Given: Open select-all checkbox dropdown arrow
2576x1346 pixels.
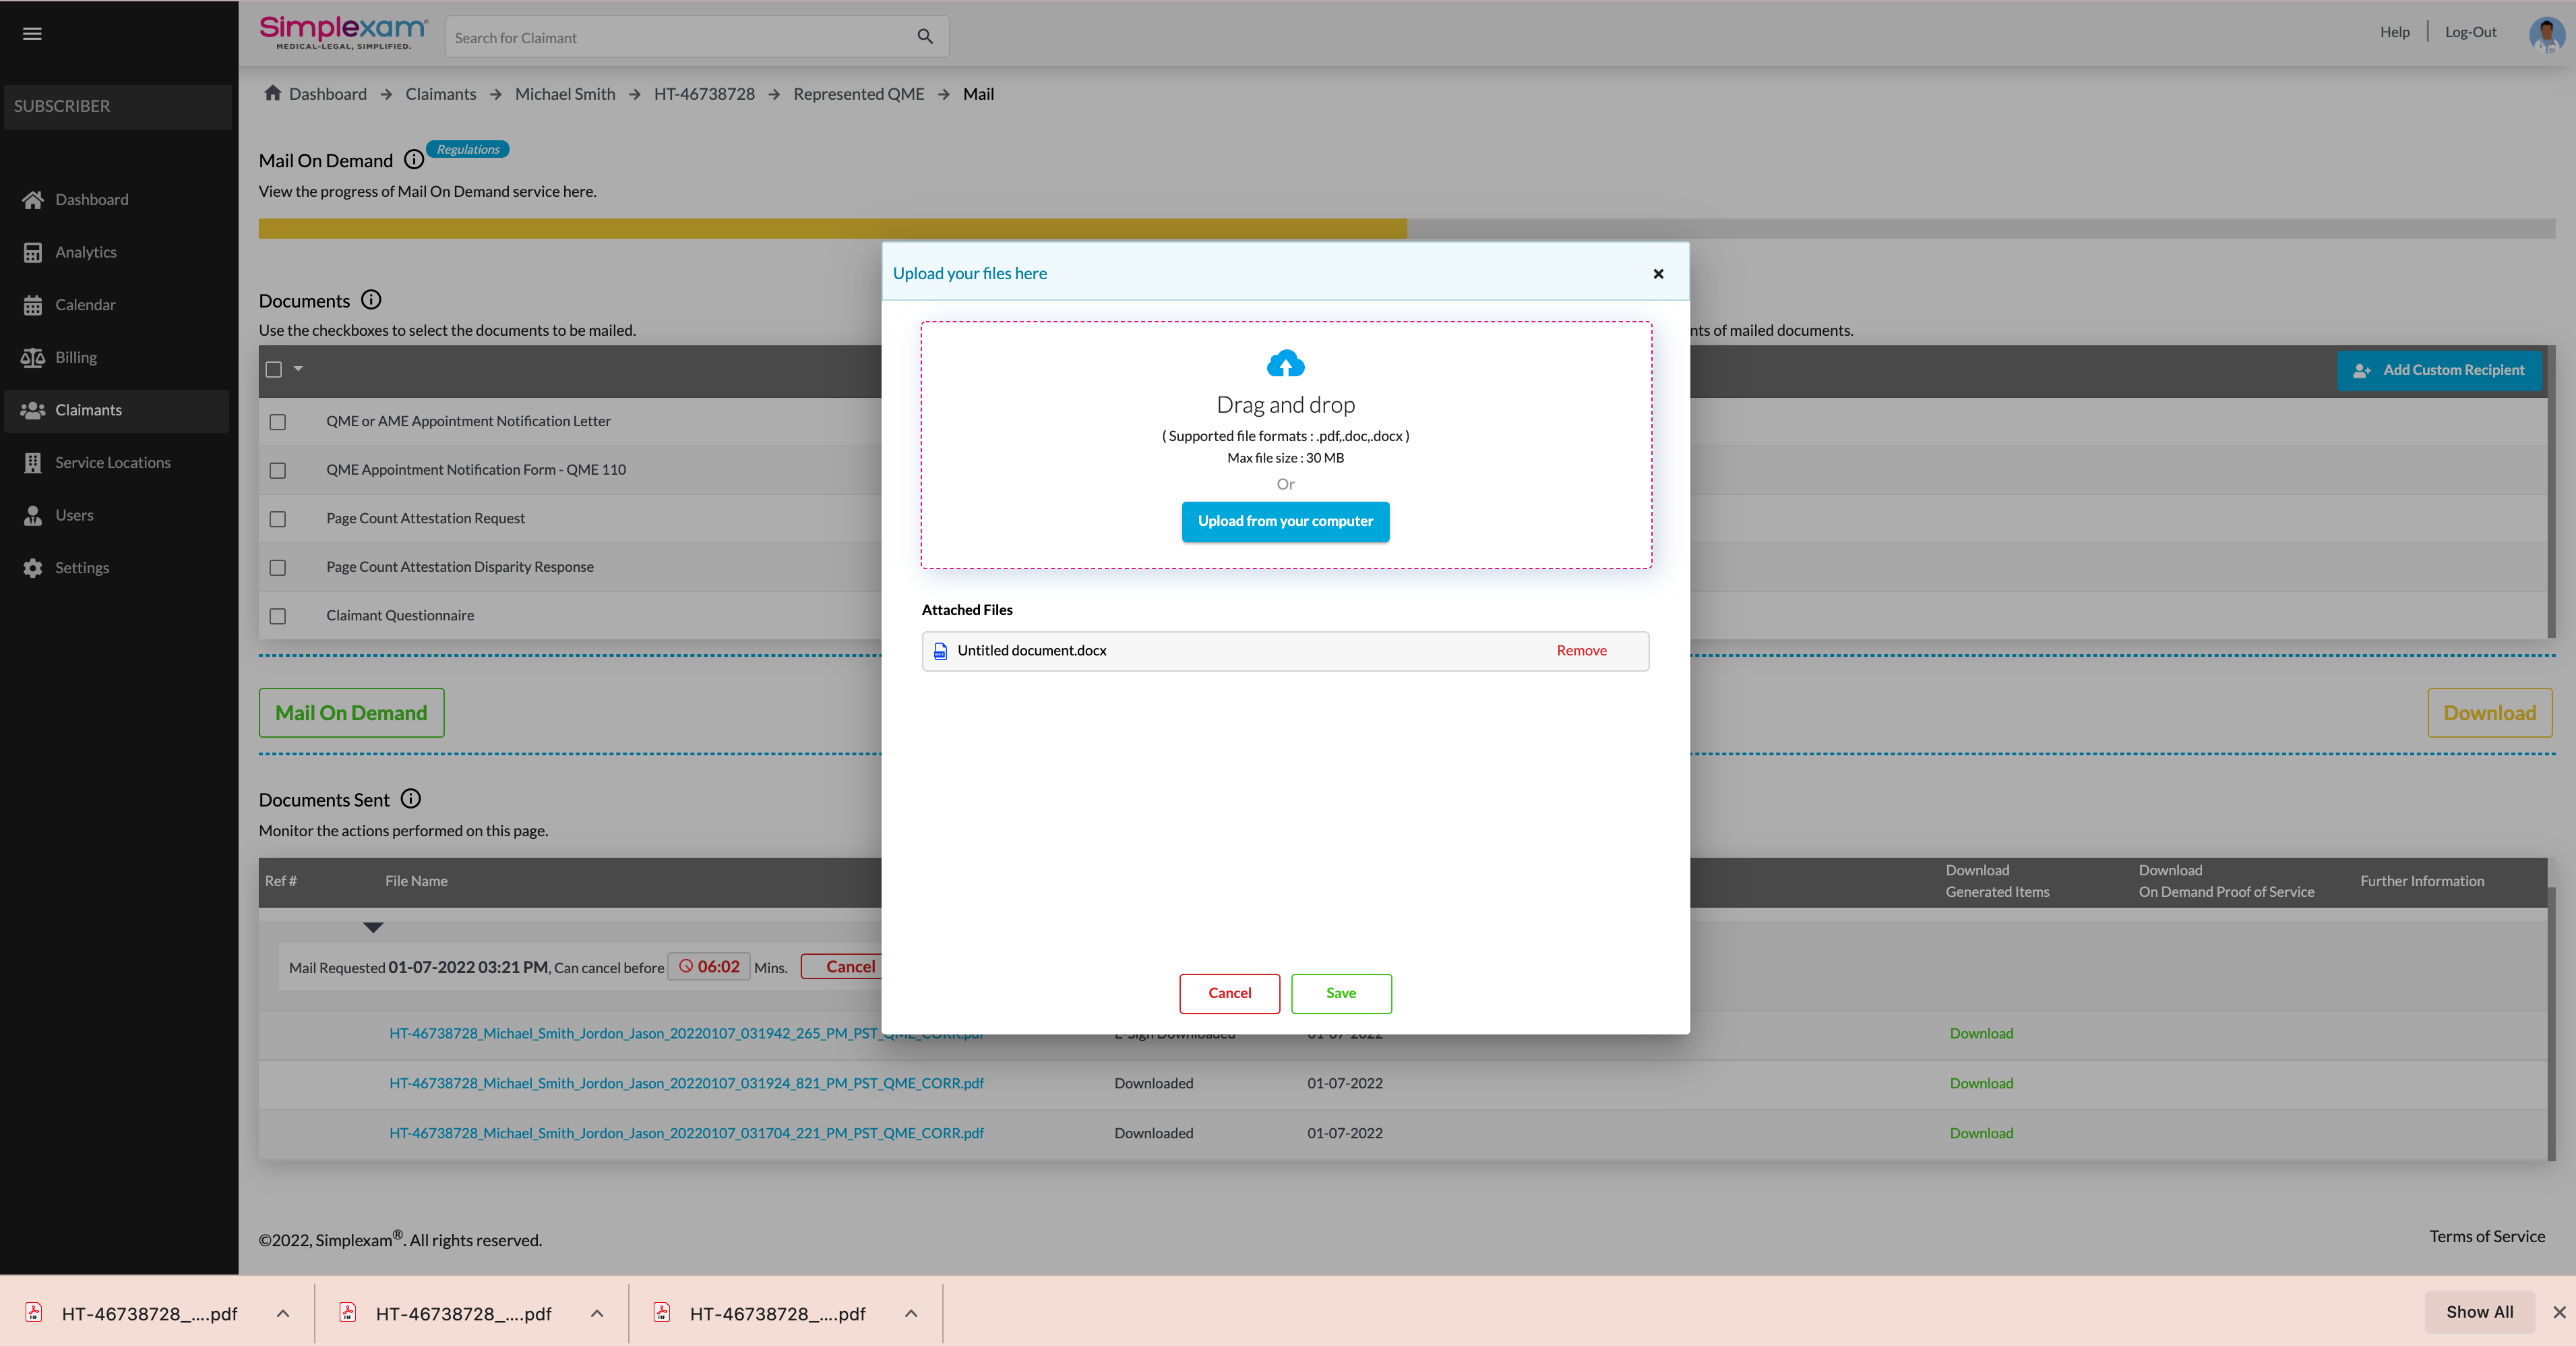Looking at the screenshot, I should [x=298, y=370].
